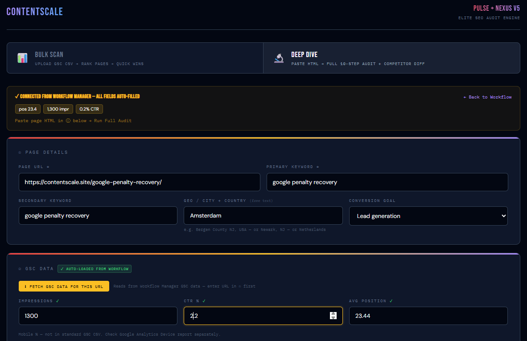Viewport: 527px width, 341px height.
Task: Focus the Primary Keyword field
Action: (x=387, y=182)
